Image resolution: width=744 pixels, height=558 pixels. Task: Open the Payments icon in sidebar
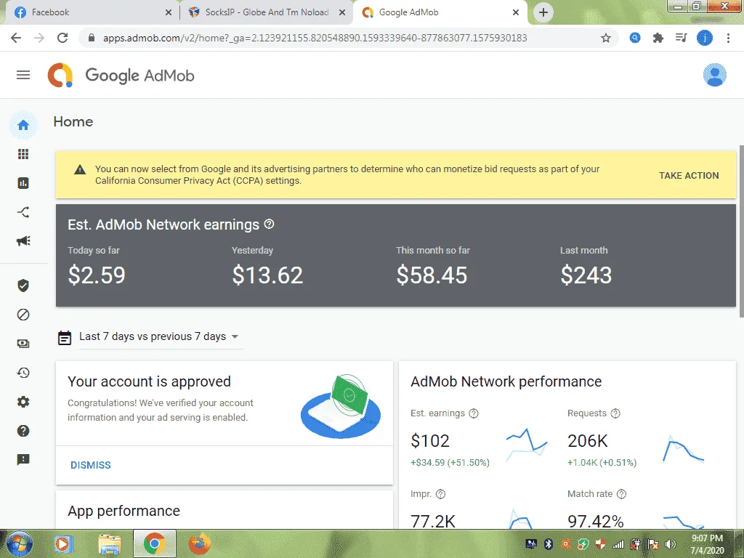coord(23,344)
